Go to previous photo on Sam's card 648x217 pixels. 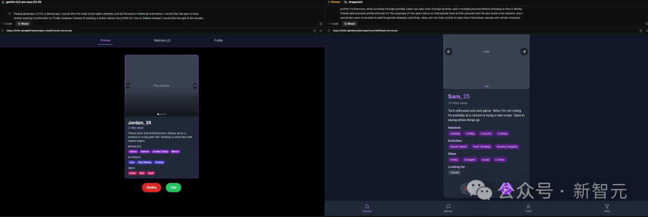pos(449,52)
